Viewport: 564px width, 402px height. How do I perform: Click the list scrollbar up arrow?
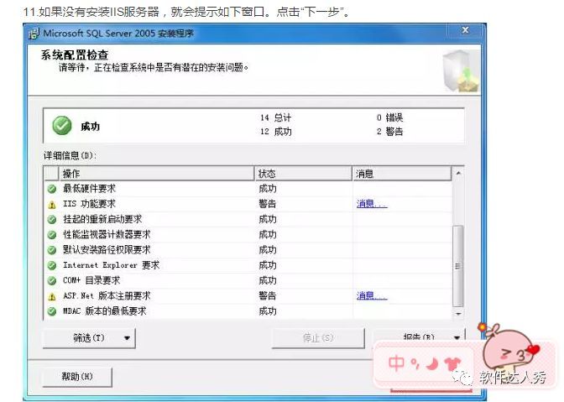tap(458, 174)
